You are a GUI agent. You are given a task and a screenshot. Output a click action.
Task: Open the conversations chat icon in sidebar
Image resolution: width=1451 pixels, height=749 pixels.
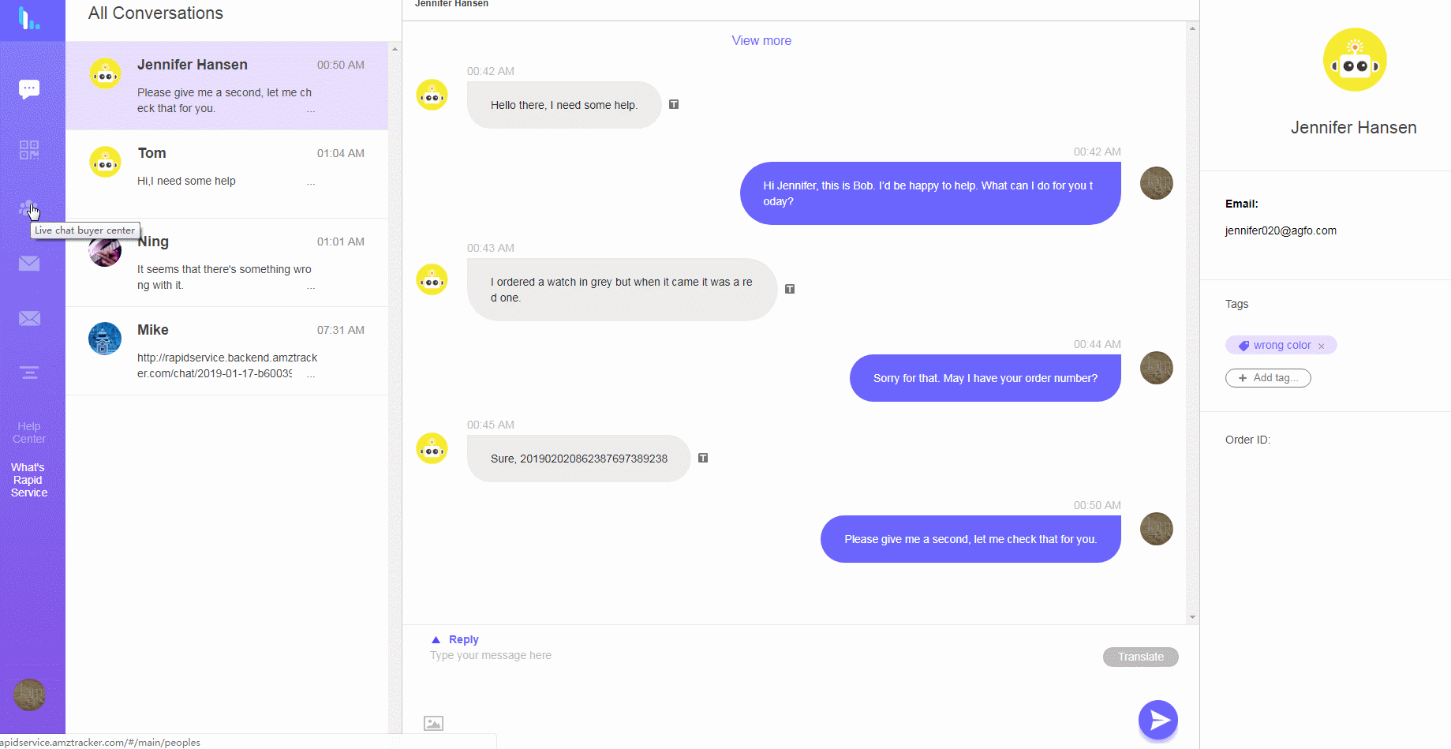[x=29, y=88]
